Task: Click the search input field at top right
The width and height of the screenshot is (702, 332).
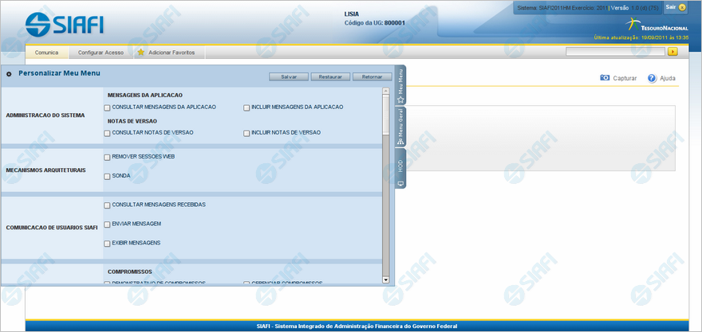Action: (x=615, y=52)
